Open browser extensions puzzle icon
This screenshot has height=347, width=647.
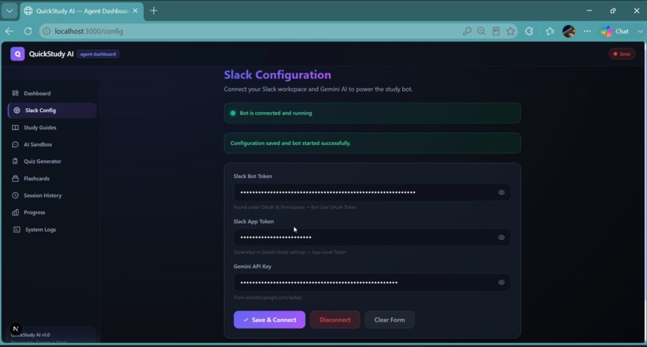click(x=529, y=31)
